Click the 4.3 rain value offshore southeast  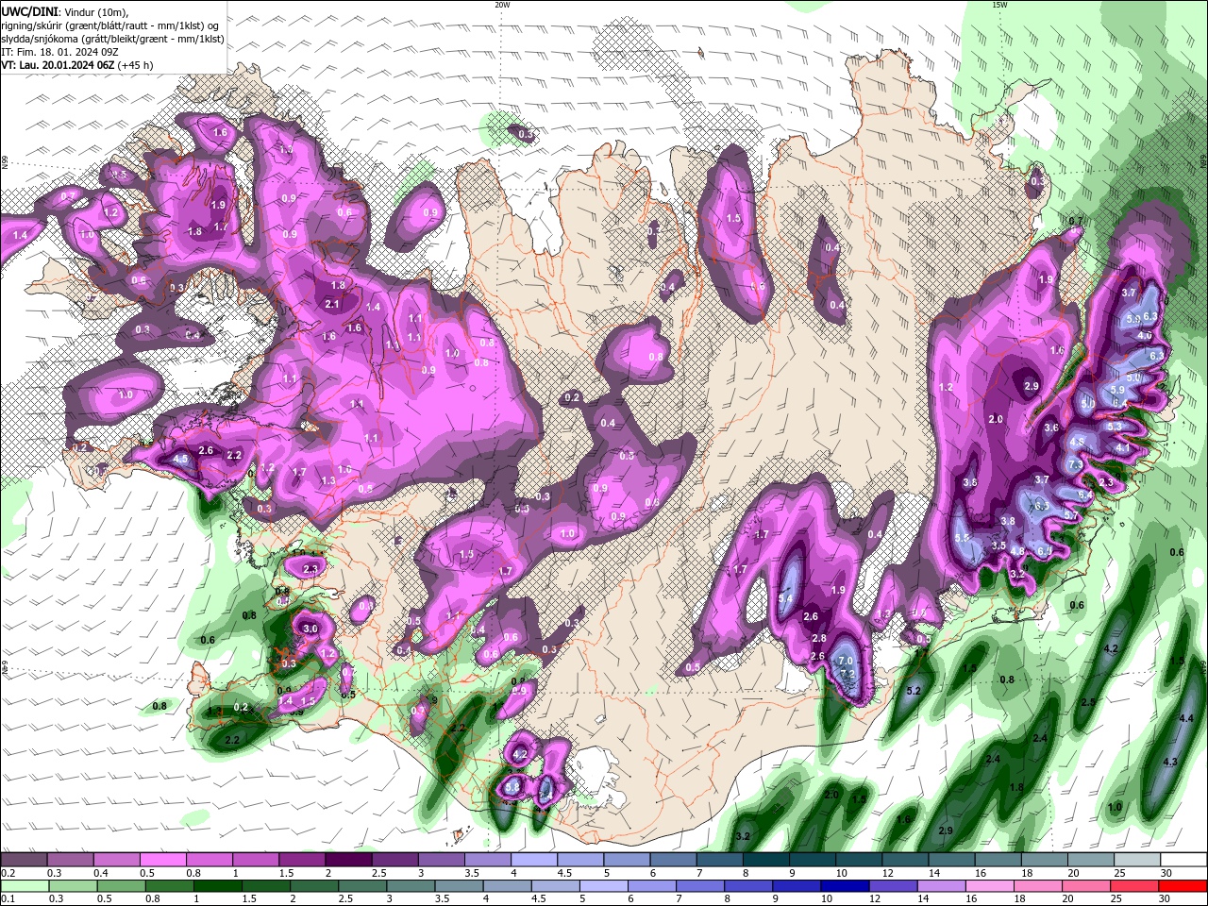(x=1170, y=762)
